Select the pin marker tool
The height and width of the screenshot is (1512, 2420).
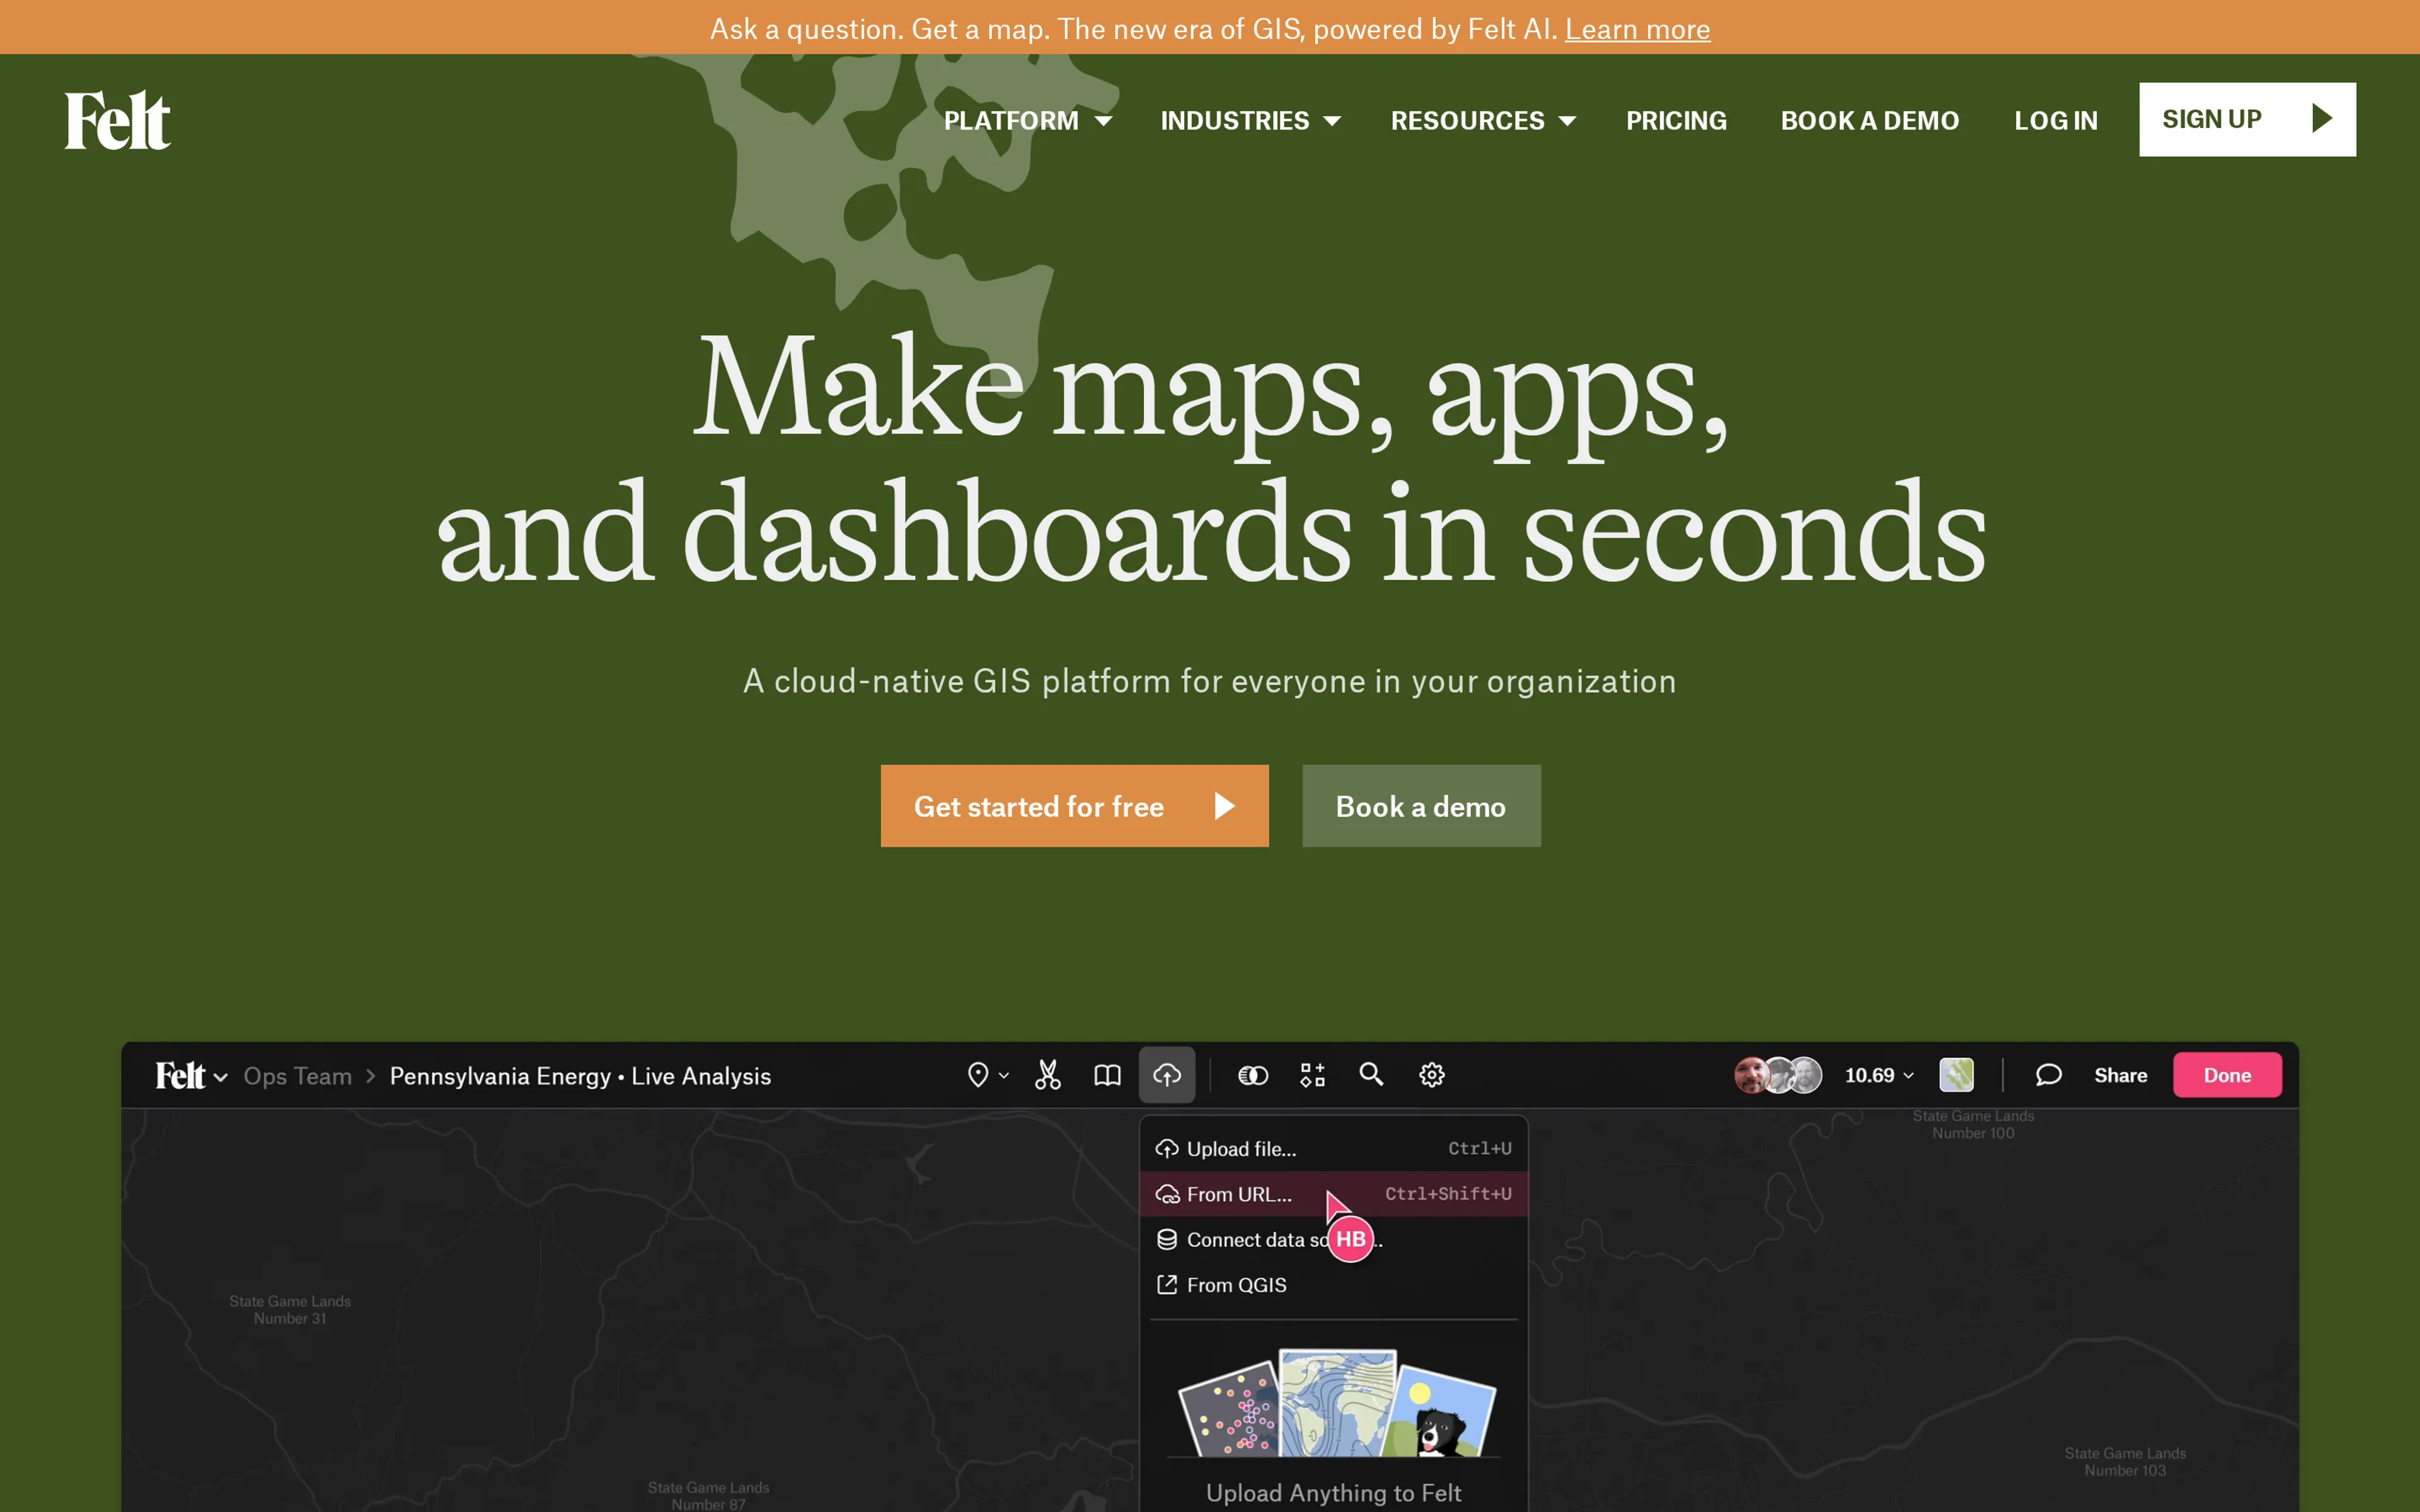tap(978, 1075)
